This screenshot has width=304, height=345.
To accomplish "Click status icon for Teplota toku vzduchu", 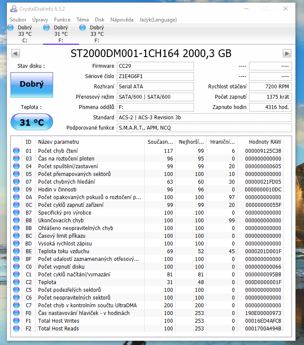I will tap(16, 251).
